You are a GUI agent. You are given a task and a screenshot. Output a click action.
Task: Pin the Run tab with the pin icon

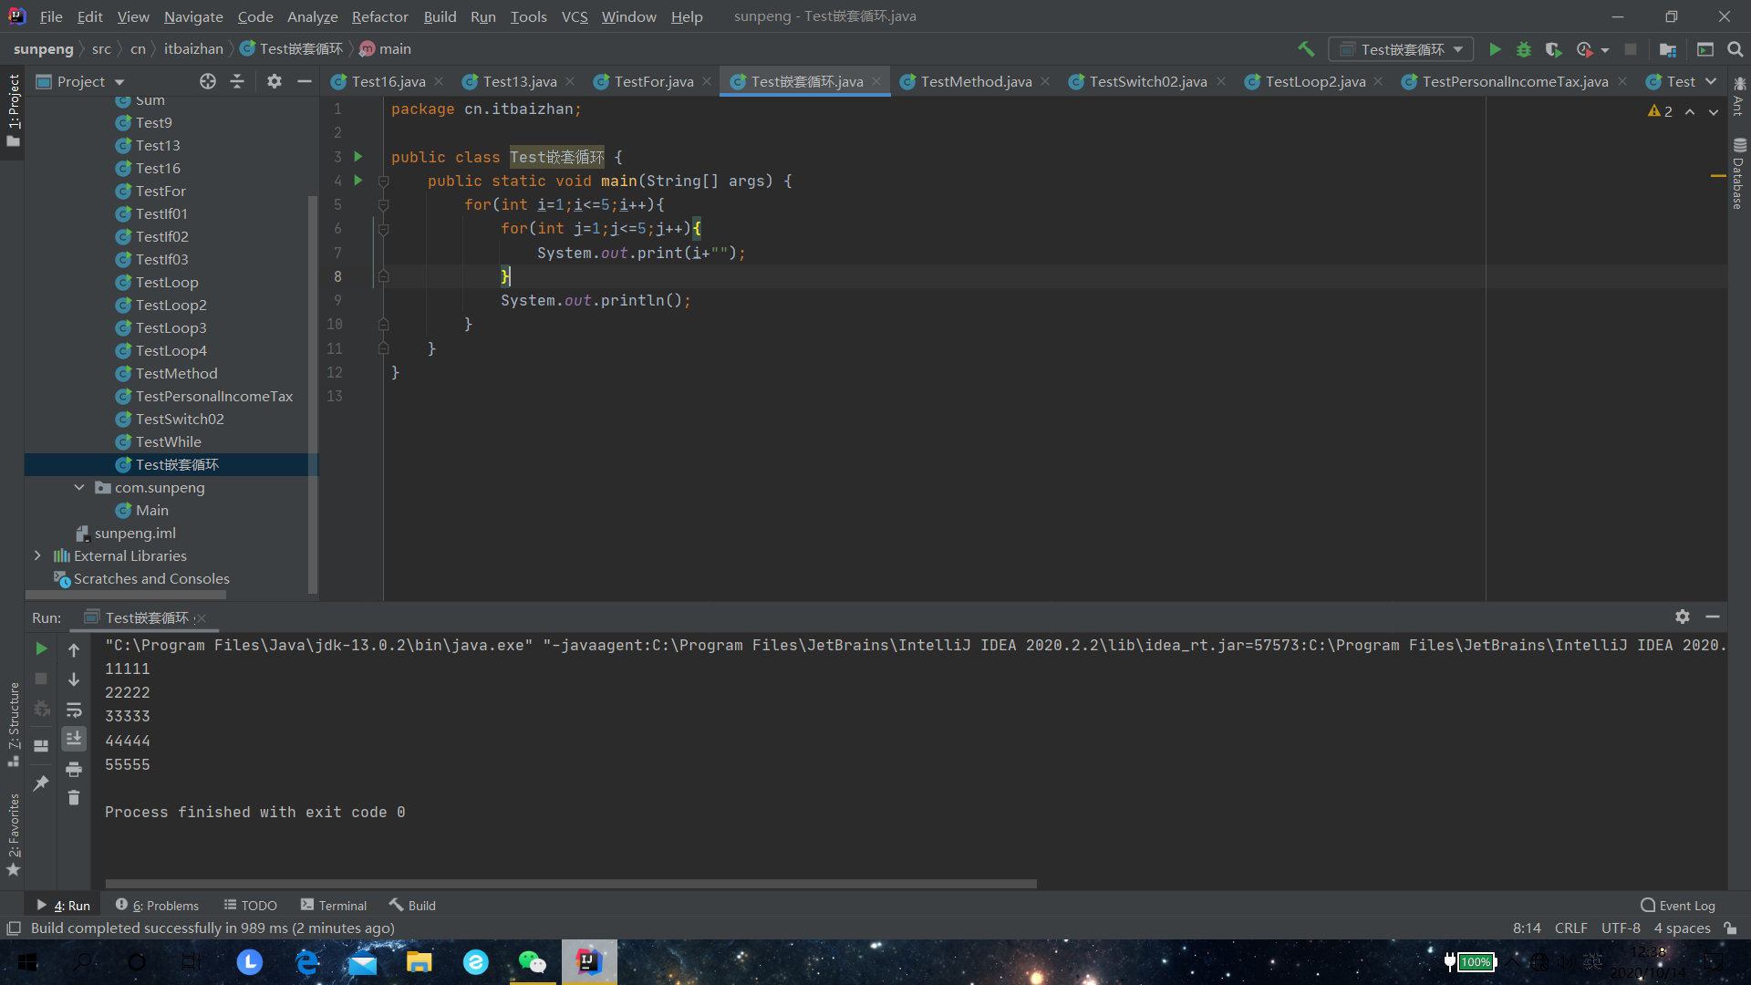41,783
